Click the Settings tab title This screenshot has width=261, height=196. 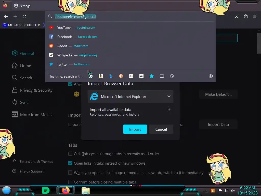click(x=25, y=6)
